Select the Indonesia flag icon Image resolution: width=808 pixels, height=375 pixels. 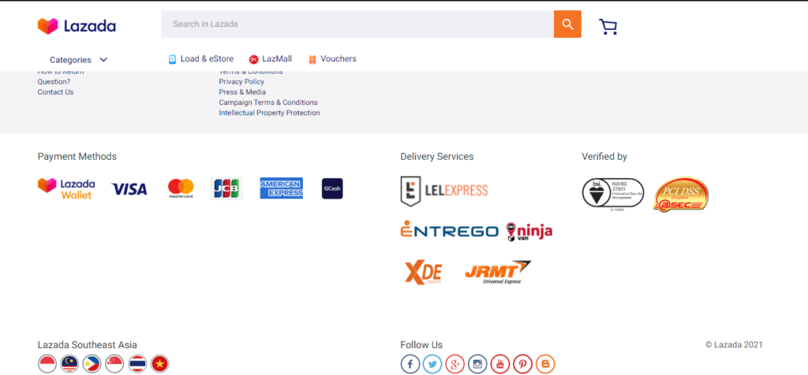click(47, 364)
